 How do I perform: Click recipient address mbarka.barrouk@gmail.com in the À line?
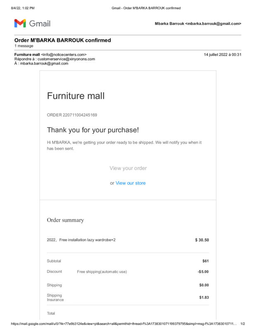(x=44, y=63)
